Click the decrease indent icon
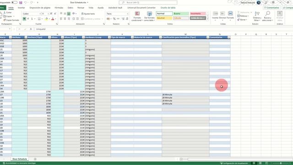Screen dimensions: 293x165 74,19
